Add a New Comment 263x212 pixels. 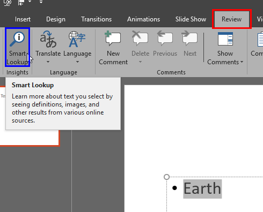point(113,48)
